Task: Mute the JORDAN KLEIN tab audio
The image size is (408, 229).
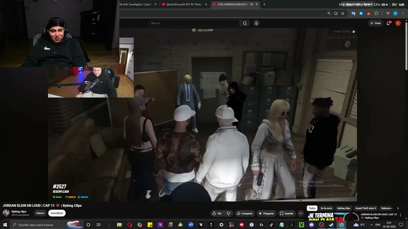Action: pos(251,4)
